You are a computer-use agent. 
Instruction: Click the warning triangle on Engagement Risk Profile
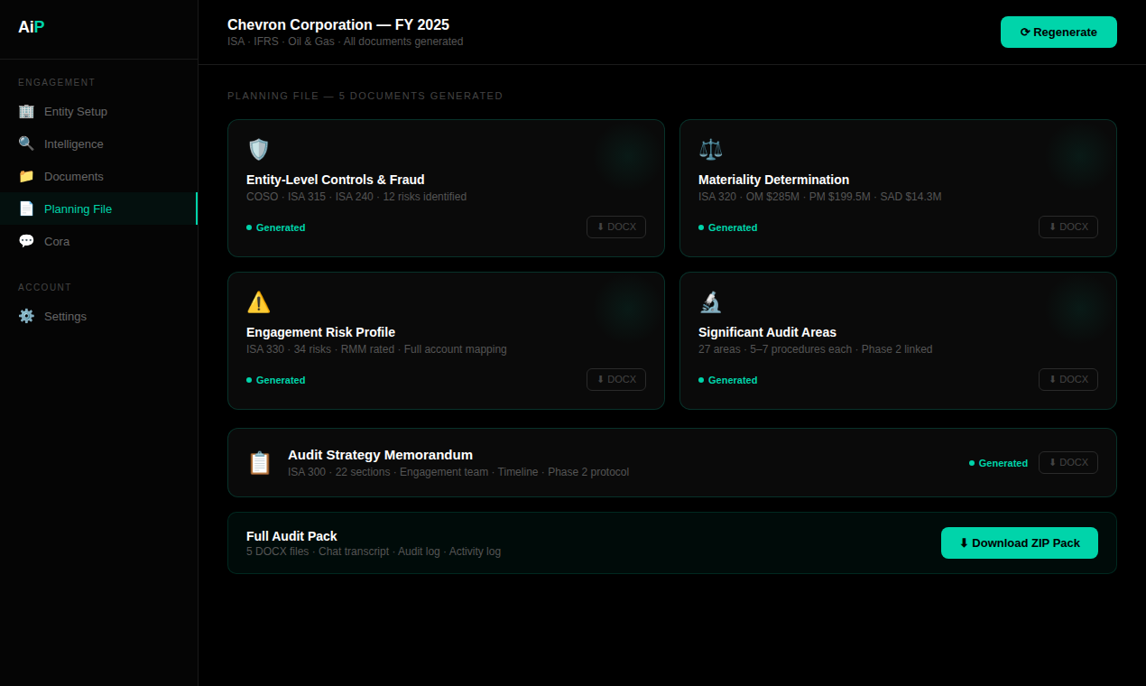click(259, 301)
